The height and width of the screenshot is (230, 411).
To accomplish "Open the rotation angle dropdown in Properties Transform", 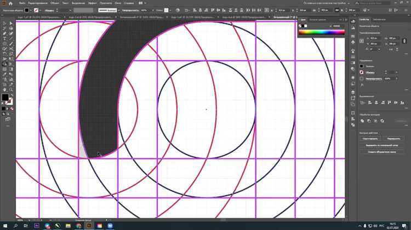I will pyautogui.click(x=379, y=49).
